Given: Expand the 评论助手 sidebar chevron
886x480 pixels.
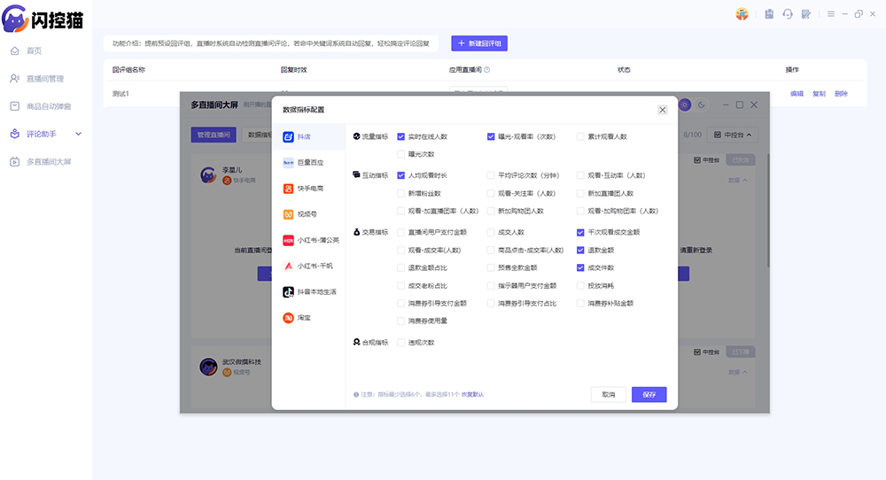Looking at the screenshot, I should click(79, 134).
